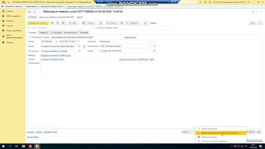Close the Информация tab
Image resolution: width=265 pixels, height=149 pixels.
[38, 7]
